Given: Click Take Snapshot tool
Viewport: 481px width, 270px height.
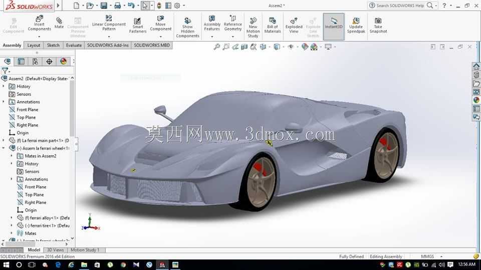Looking at the screenshot, I should 378,25.
